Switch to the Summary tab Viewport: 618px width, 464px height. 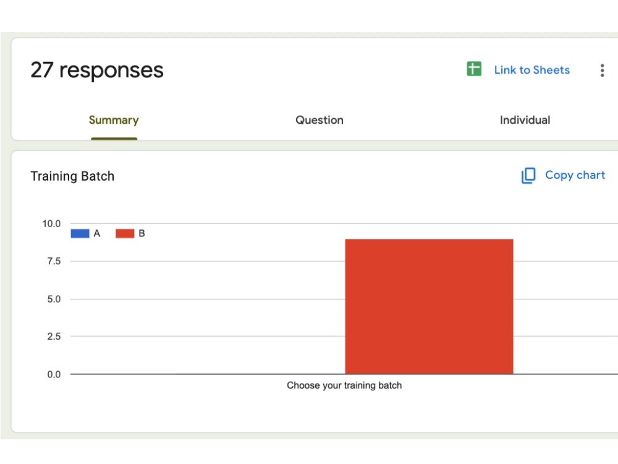[x=114, y=120]
